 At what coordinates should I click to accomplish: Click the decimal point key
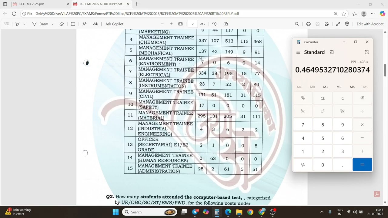click(x=343, y=165)
